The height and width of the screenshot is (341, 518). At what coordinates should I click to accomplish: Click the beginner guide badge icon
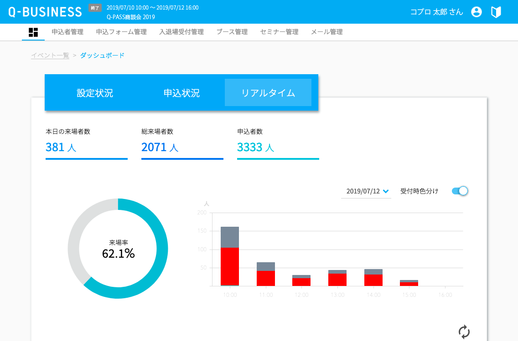[x=496, y=12]
